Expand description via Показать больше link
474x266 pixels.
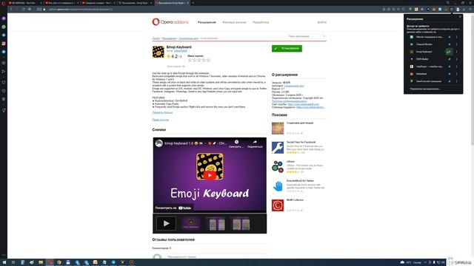162,112
